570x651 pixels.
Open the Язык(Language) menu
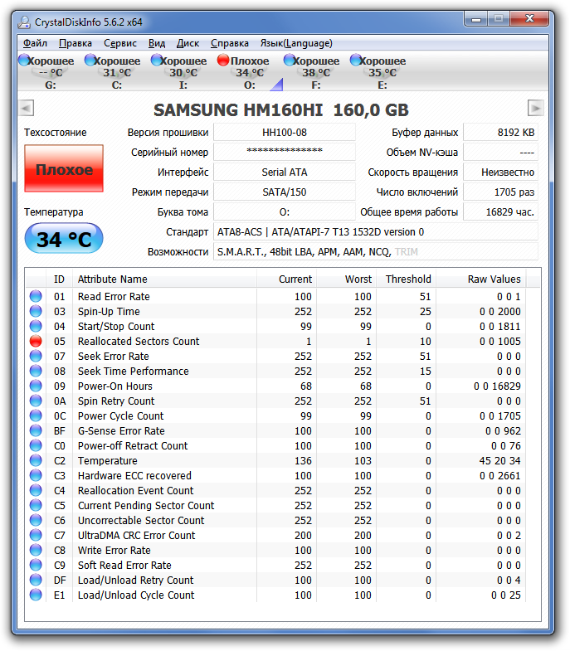(x=296, y=43)
